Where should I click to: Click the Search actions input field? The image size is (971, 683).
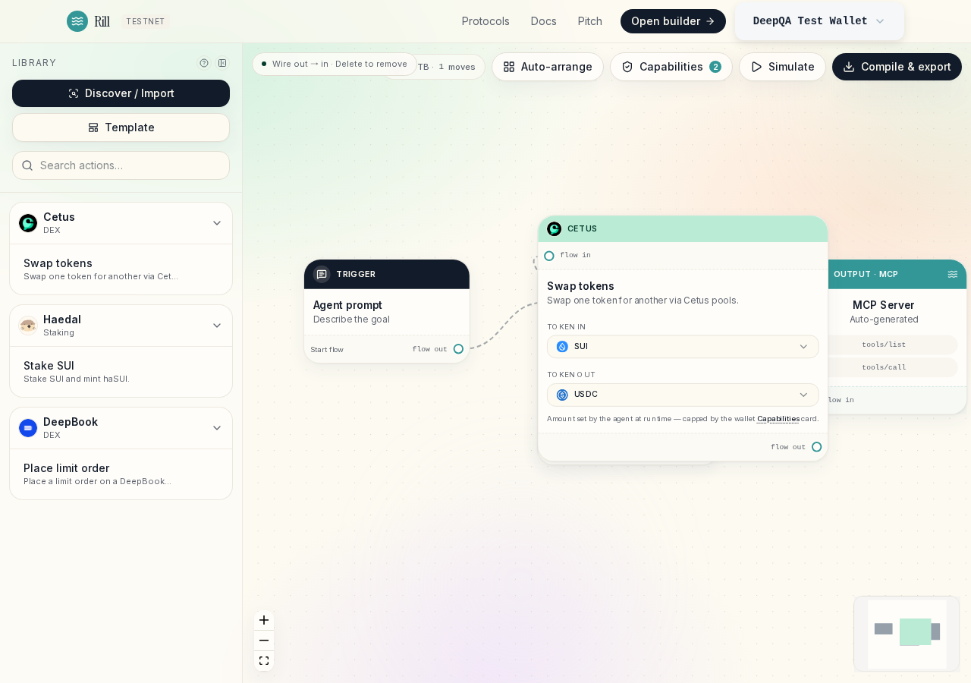(121, 165)
